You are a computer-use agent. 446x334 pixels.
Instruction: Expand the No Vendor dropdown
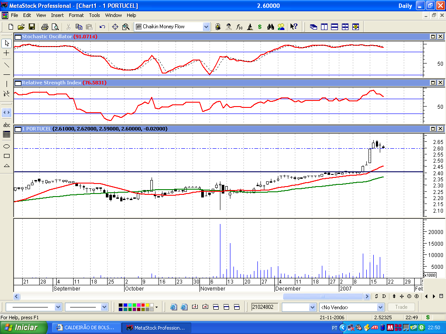pos(380,307)
